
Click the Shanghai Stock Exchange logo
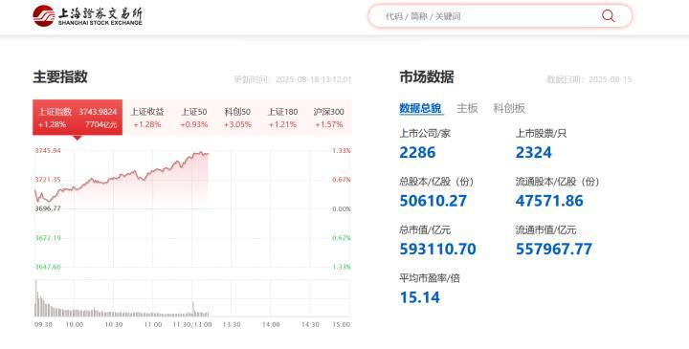(x=87, y=16)
